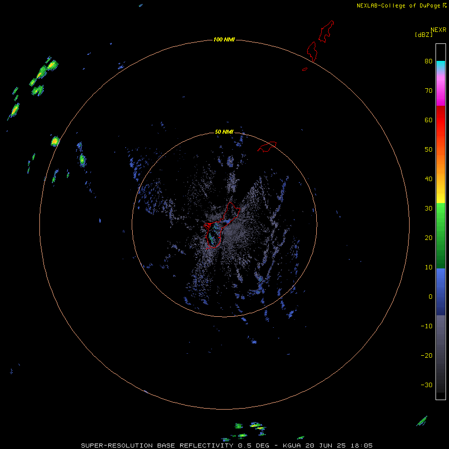This screenshot has height=449, width=449.
Task: Click the 50 dBZ scale value
Action: pyautogui.click(x=429, y=150)
